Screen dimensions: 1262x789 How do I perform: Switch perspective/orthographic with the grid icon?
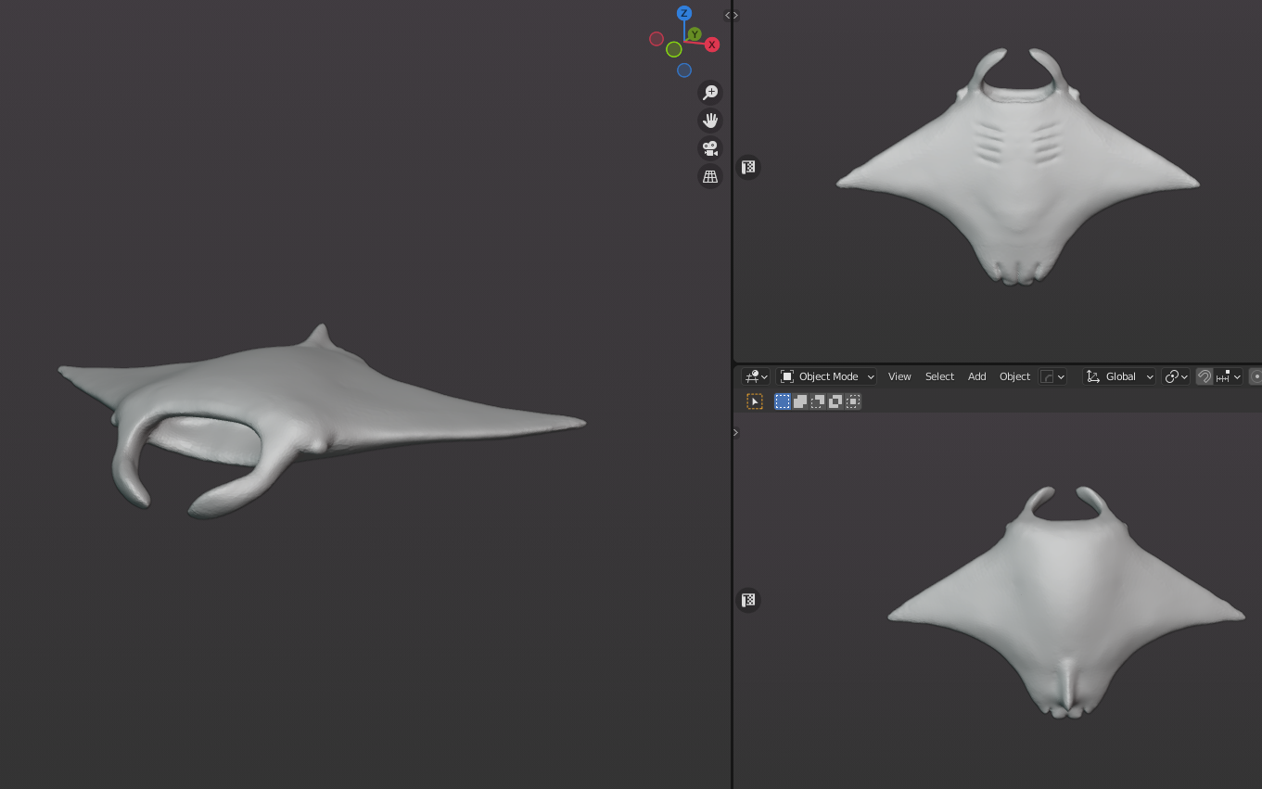710,176
